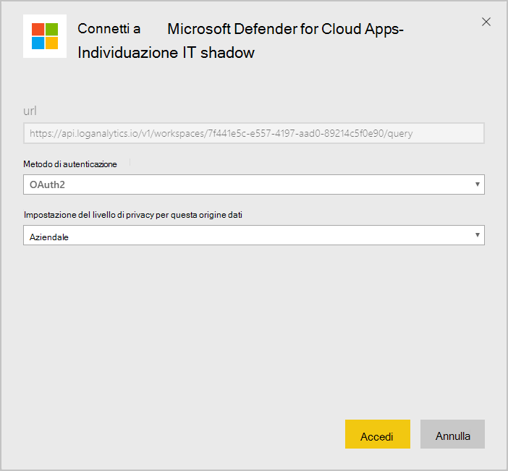The width and height of the screenshot is (508, 471).
Task: Click the url input field
Action: [x=254, y=133]
